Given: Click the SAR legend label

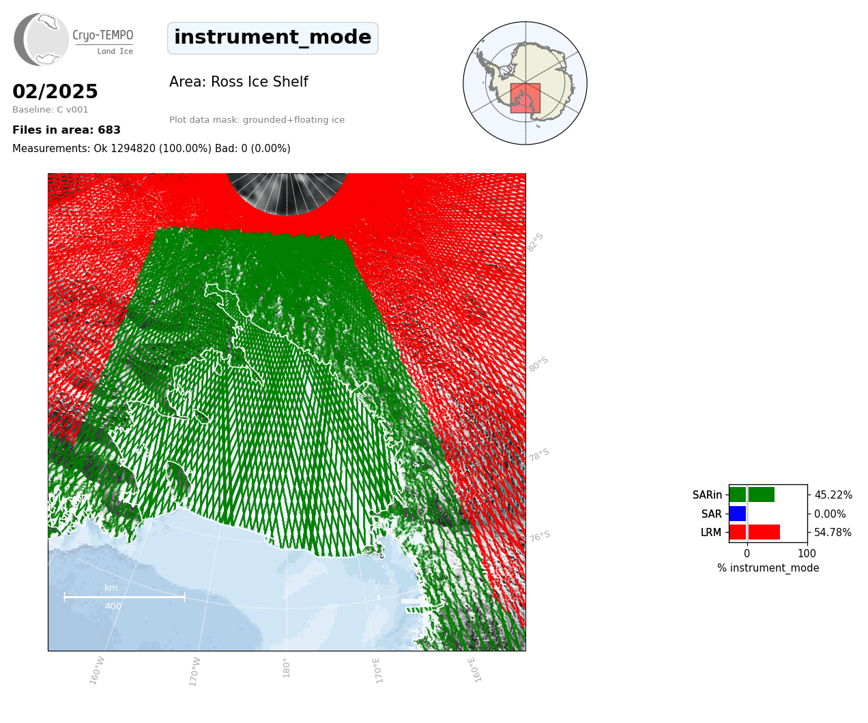Looking at the screenshot, I should tap(712, 514).
